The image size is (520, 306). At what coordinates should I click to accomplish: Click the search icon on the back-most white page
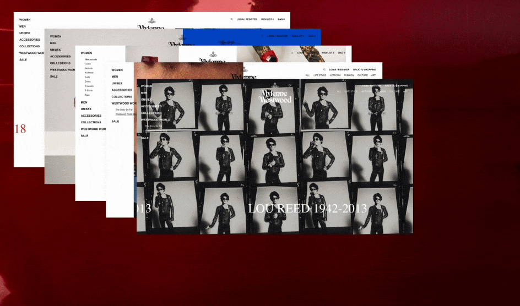[x=231, y=19]
